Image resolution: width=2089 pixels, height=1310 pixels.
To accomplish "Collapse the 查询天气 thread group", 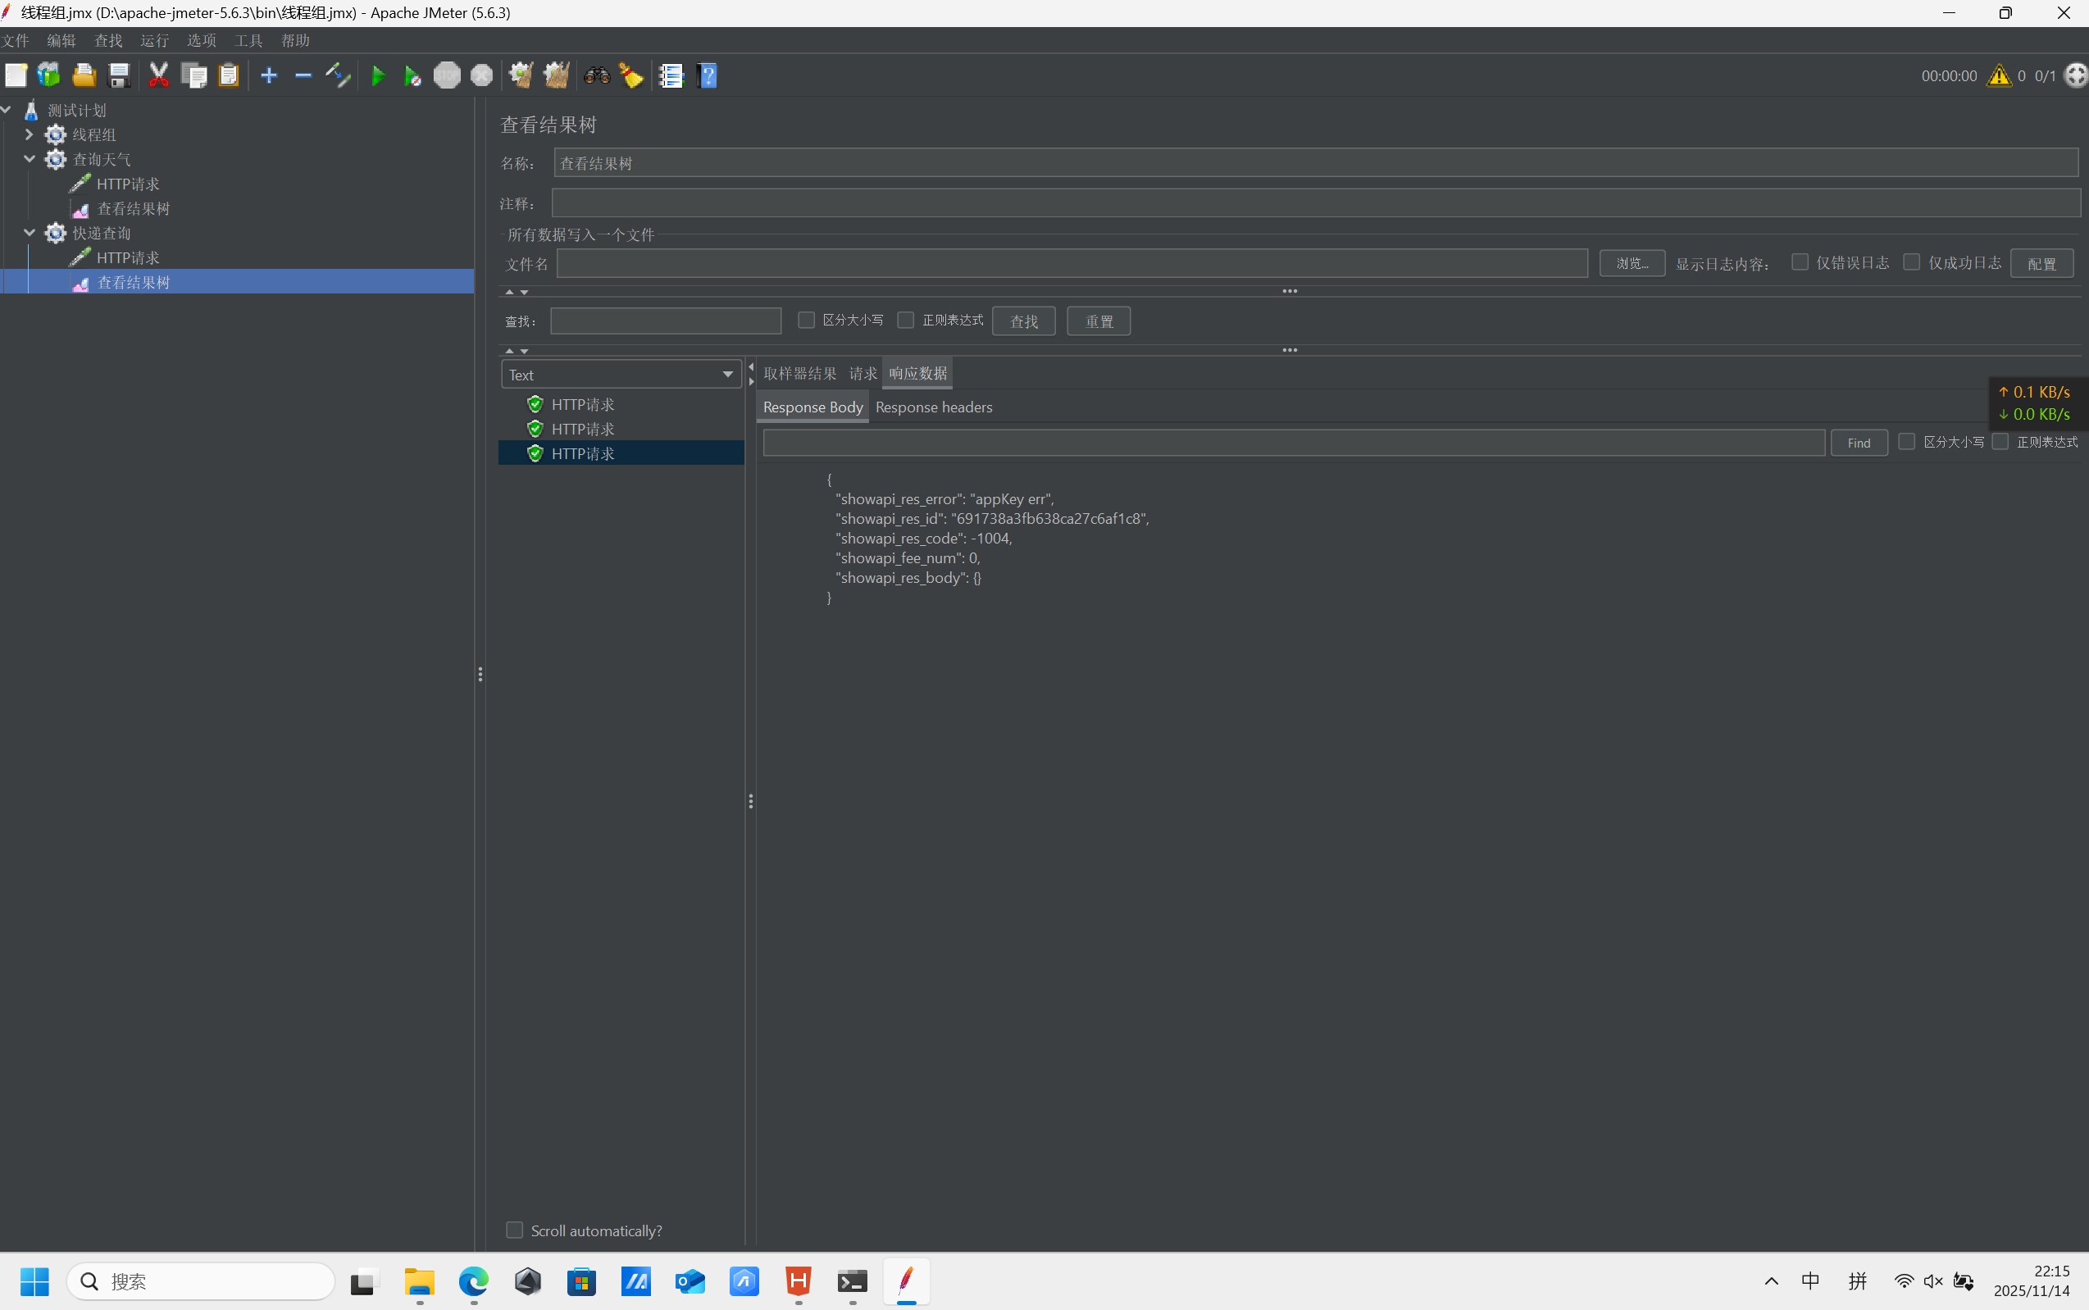I will [x=29, y=159].
